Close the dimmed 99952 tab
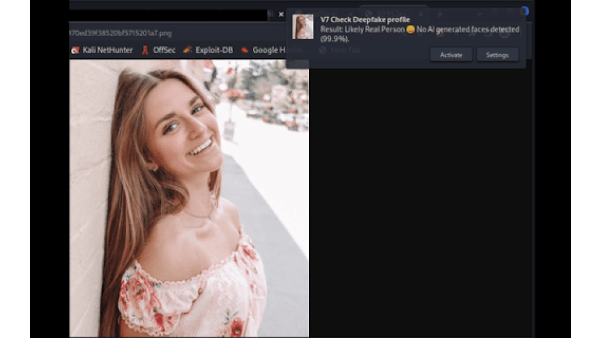 421,14
